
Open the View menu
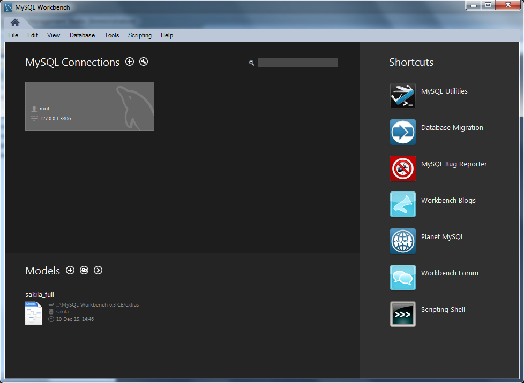coord(54,35)
